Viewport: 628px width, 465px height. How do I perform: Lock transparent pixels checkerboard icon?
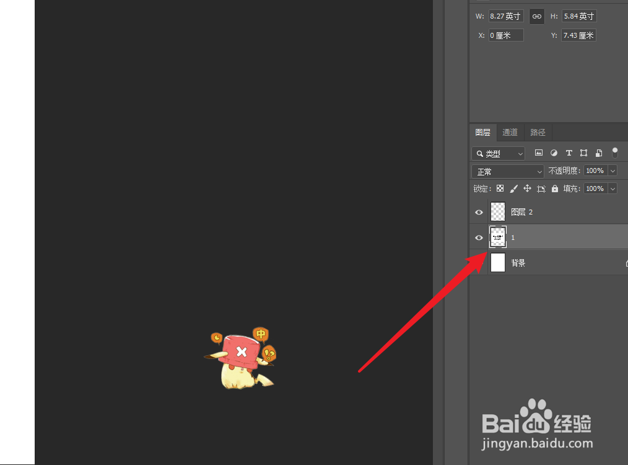pos(500,188)
